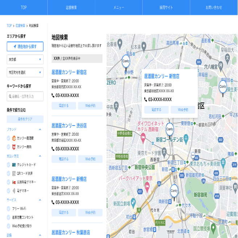Open the メニュー navigation tab

tap(119, 7)
